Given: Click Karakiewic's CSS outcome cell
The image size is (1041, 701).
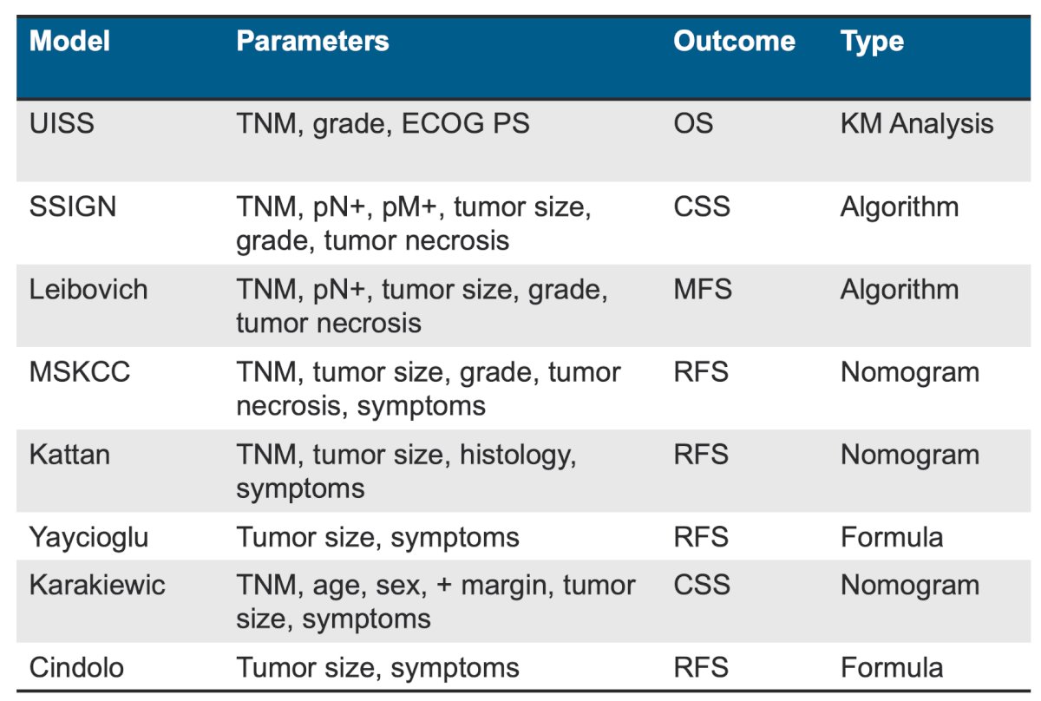Looking at the screenshot, I should tap(702, 585).
